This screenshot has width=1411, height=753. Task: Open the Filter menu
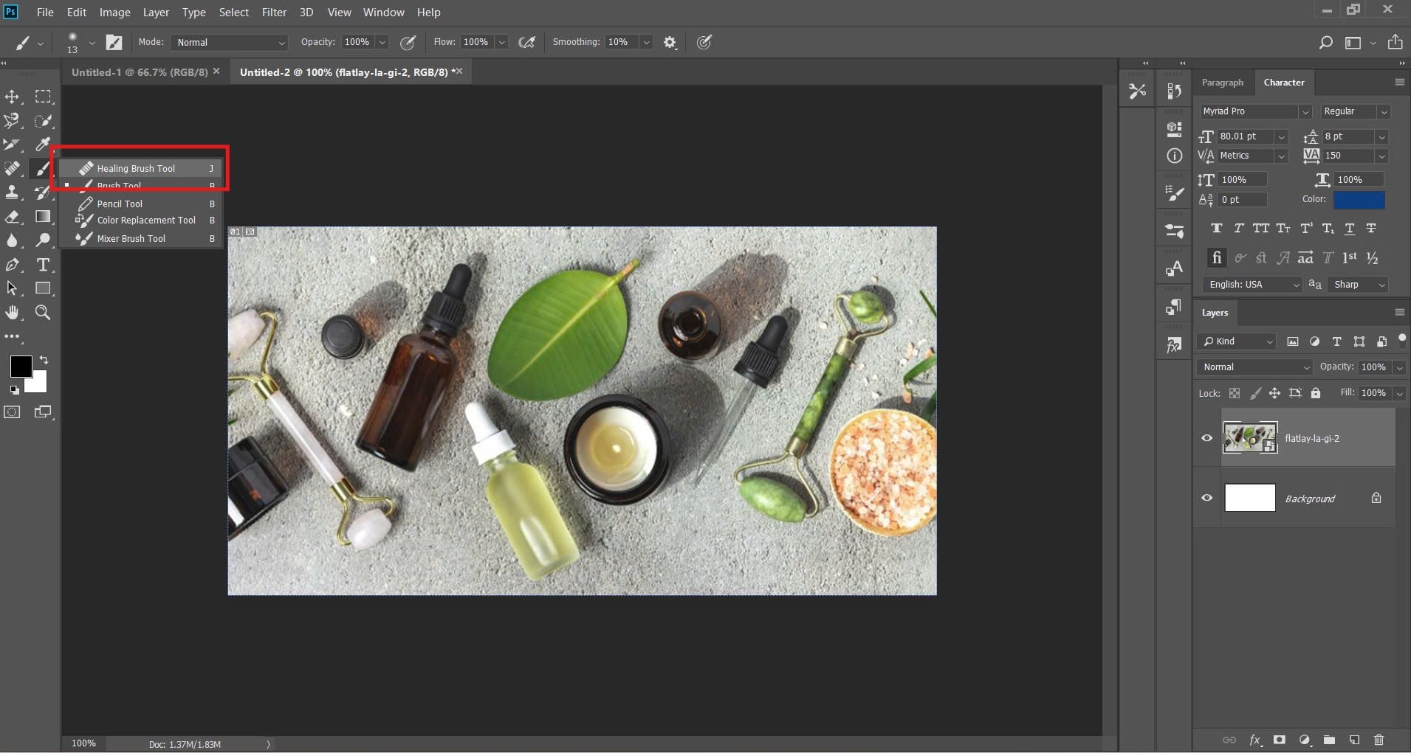[273, 12]
